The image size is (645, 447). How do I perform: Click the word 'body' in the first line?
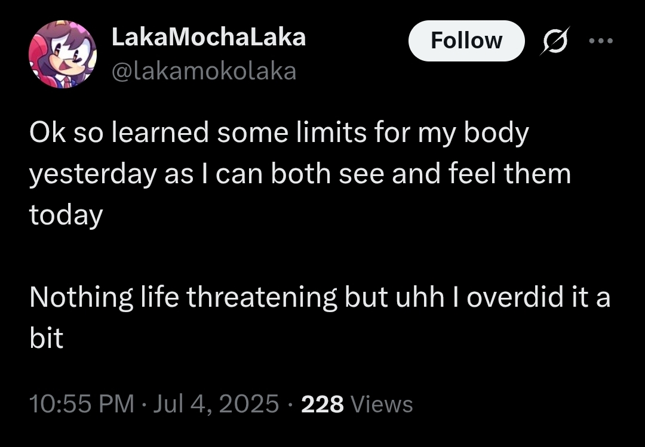(x=496, y=134)
